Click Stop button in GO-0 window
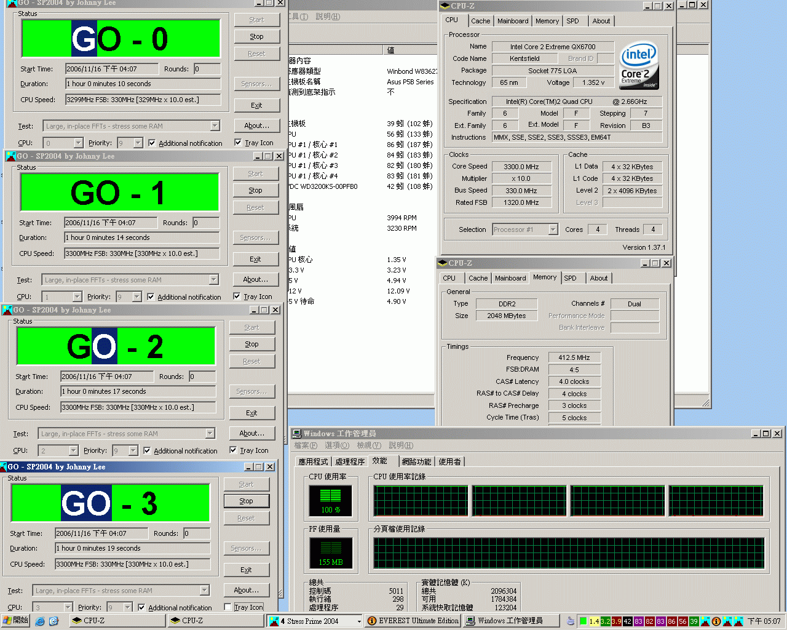787x630 pixels. [256, 36]
